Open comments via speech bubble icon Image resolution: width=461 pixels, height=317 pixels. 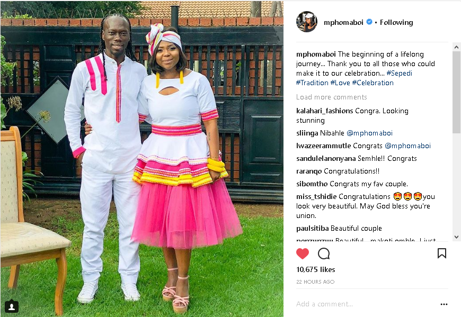click(x=324, y=253)
